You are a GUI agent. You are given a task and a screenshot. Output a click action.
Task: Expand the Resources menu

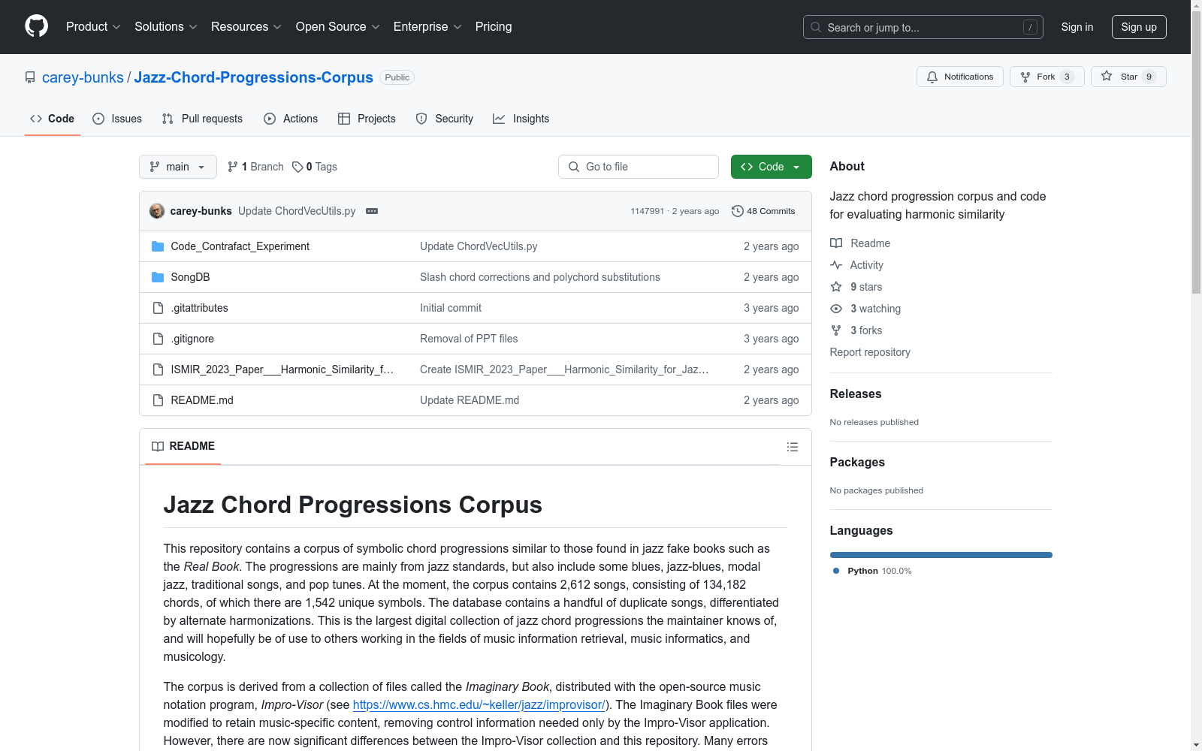pyautogui.click(x=246, y=27)
